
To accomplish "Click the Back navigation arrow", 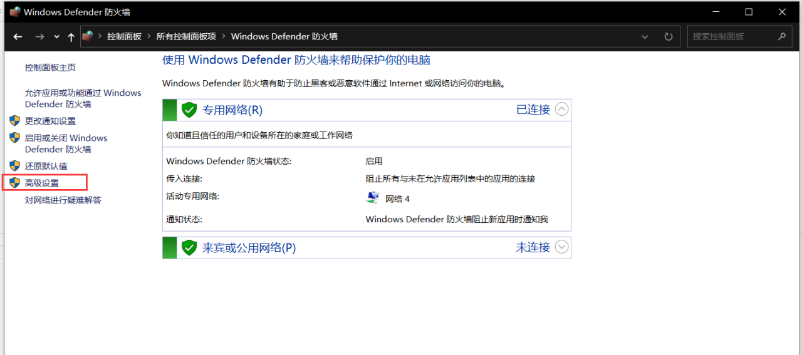I will 18,37.
